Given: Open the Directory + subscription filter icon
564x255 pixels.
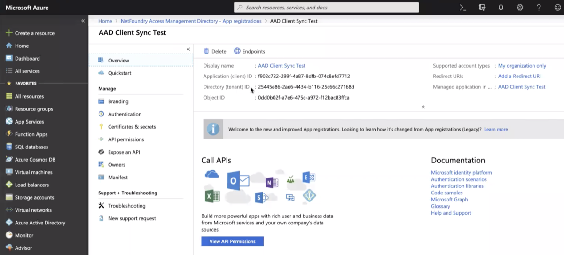Looking at the screenshot, I should (482, 8).
